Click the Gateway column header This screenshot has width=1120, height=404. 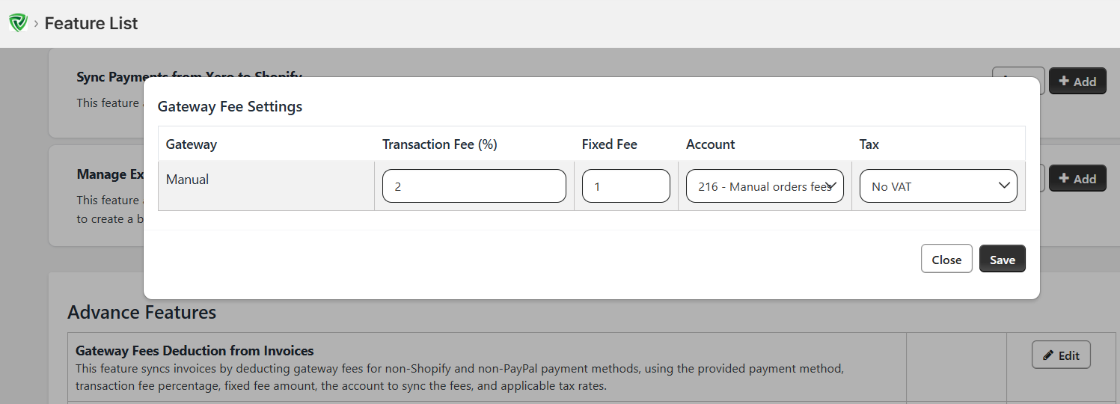pos(192,144)
